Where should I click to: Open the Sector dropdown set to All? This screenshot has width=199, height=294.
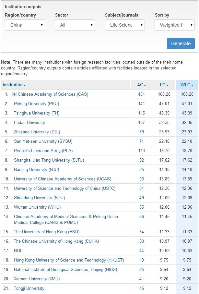pyautogui.click(x=75, y=25)
